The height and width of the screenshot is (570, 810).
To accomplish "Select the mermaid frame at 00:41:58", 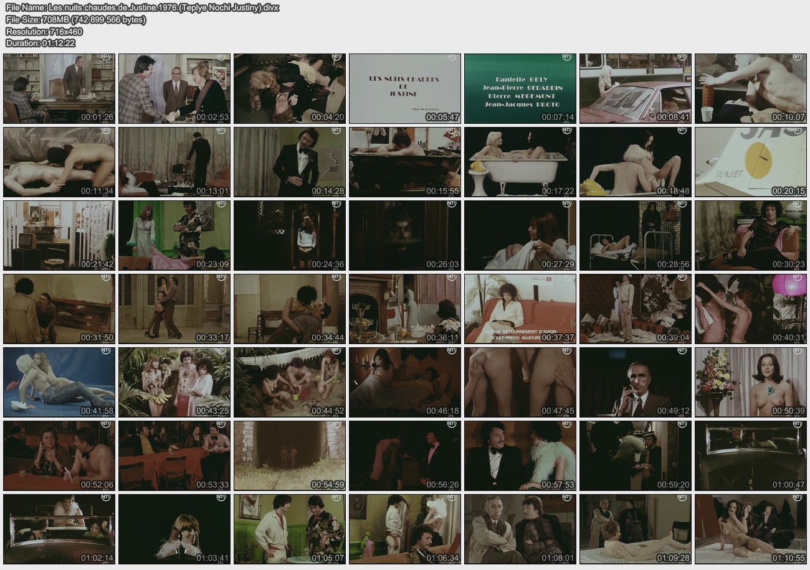I will point(59,382).
